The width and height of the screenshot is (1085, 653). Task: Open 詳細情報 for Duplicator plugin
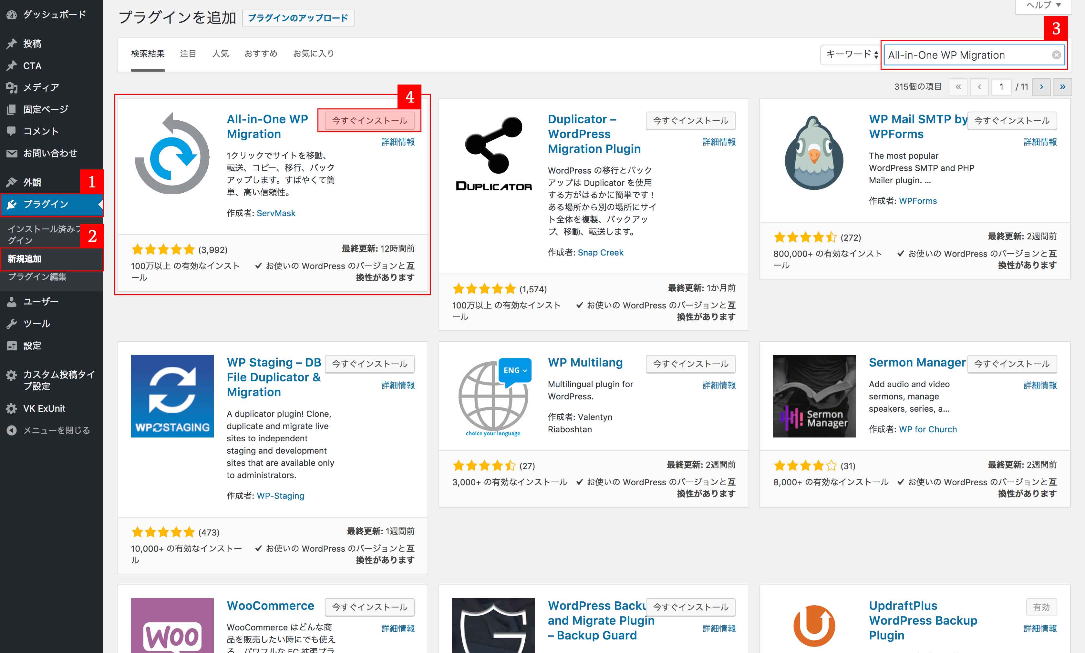(x=719, y=142)
